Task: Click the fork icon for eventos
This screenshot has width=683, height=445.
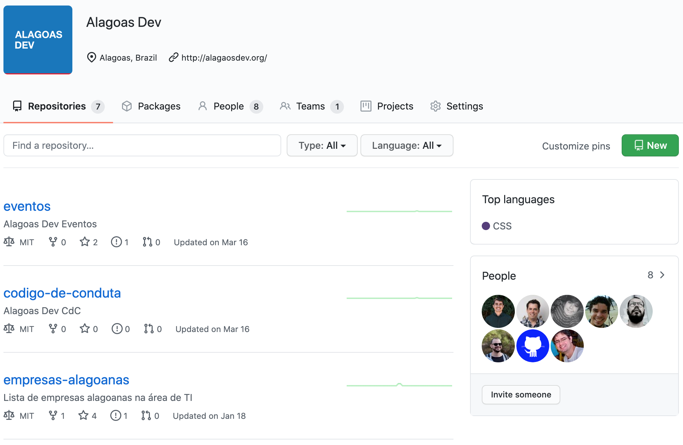Action: pos(53,242)
